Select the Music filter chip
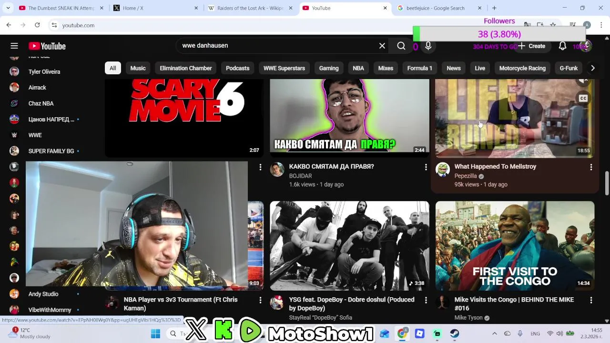Image resolution: width=610 pixels, height=343 pixels. 138,68
